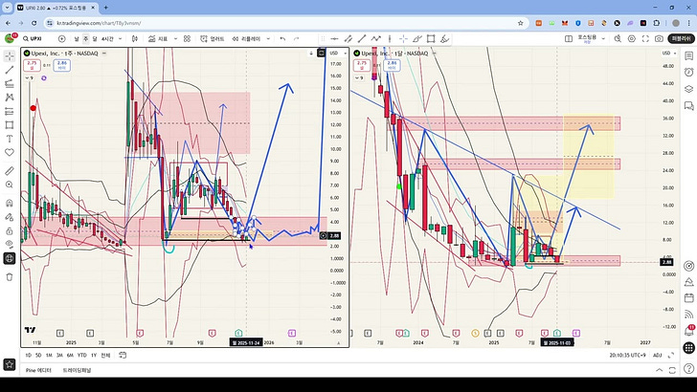Screen dimensions: 697x392
Task: Select the trend line drawing tool in left sidebar
Action: [10, 70]
